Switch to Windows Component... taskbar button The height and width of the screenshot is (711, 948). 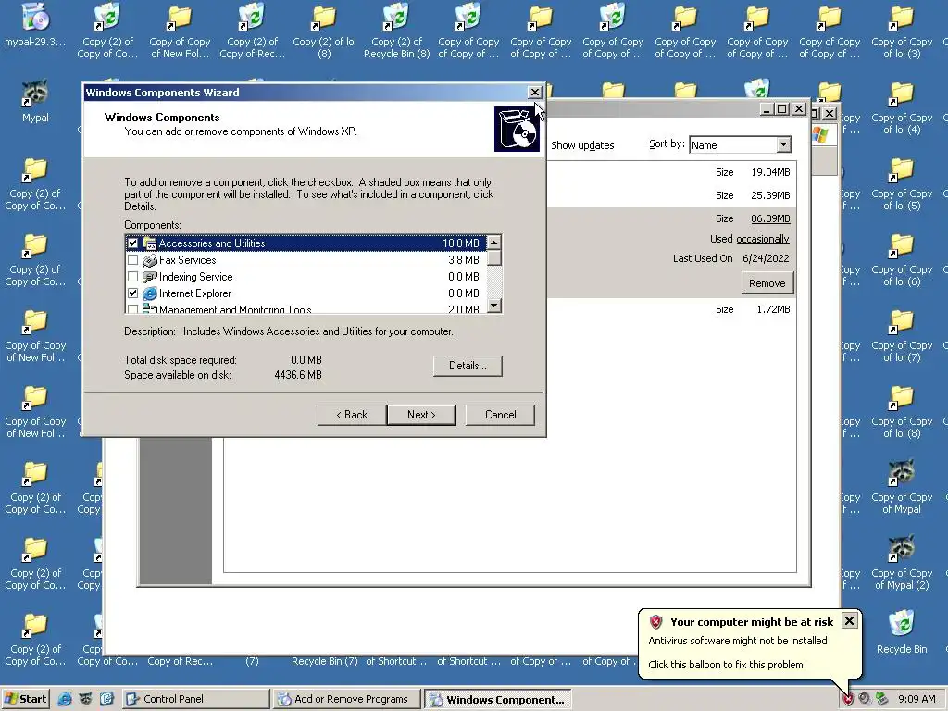point(497,699)
